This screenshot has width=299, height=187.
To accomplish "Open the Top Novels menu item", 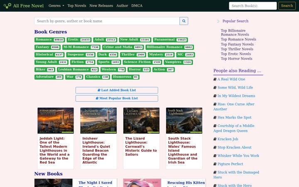I will point(77,6).
